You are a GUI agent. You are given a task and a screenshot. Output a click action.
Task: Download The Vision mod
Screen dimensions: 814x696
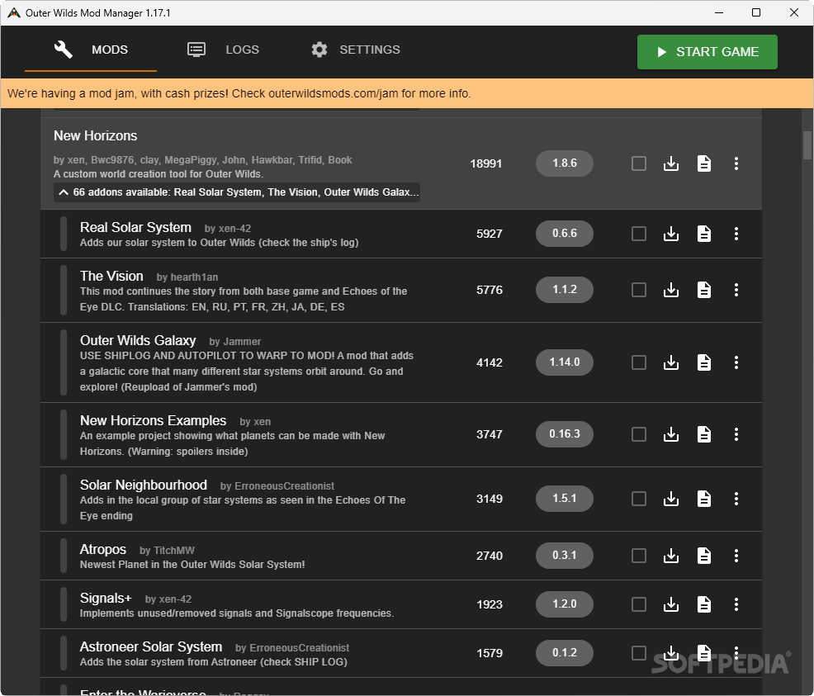(x=670, y=290)
